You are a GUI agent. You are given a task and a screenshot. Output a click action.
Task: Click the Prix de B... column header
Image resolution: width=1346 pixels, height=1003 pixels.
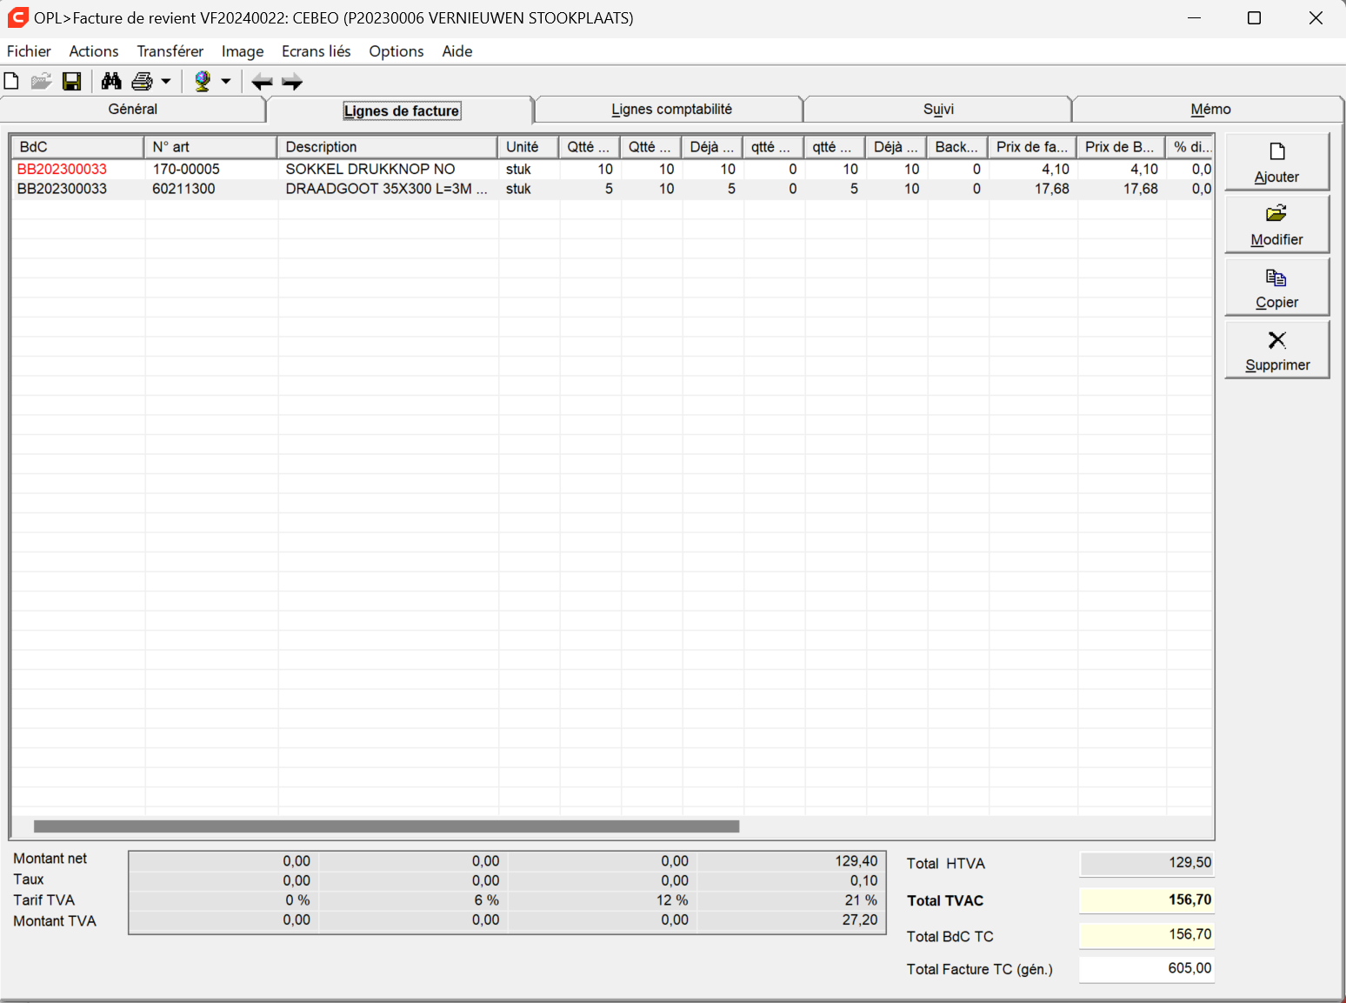(1122, 147)
